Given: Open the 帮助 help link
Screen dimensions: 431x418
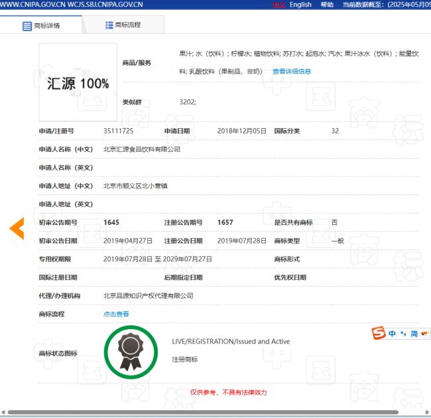Looking at the screenshot, I should (327, 5).
